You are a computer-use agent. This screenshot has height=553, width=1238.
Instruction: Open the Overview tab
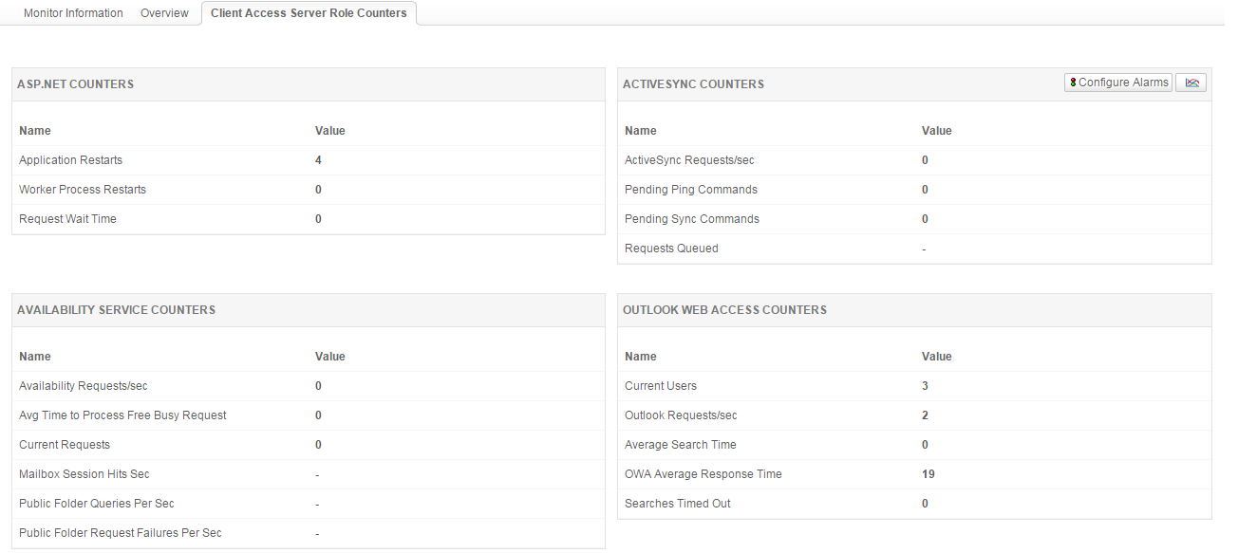(164, 13)
